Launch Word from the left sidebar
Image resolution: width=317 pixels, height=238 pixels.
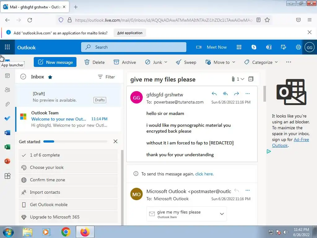click(7, 133)
